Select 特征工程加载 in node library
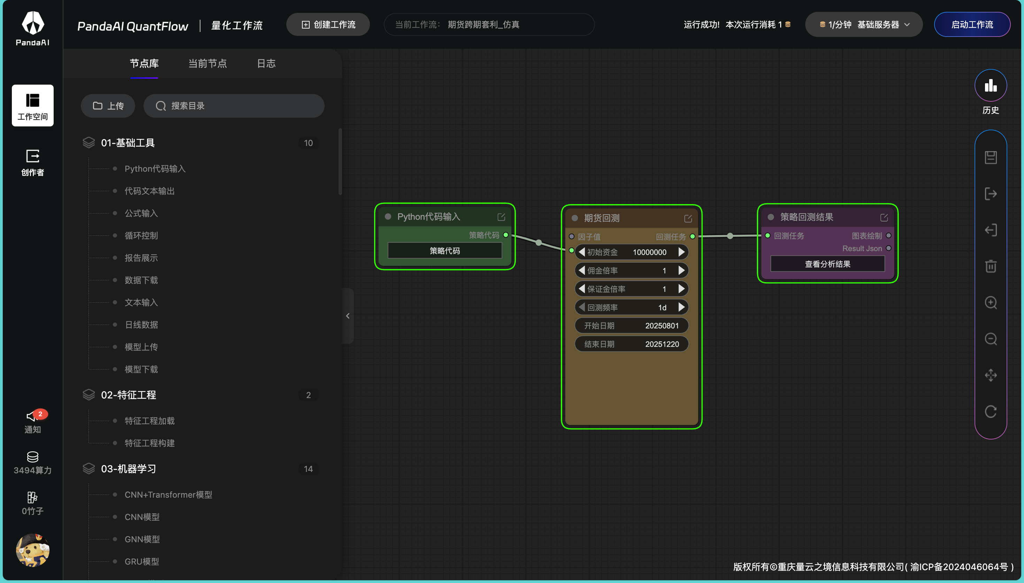The width and height of the screenshot is (1024, 583). 149,421
